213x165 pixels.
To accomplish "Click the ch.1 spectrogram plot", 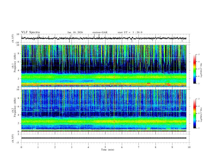I will (104, 66).
